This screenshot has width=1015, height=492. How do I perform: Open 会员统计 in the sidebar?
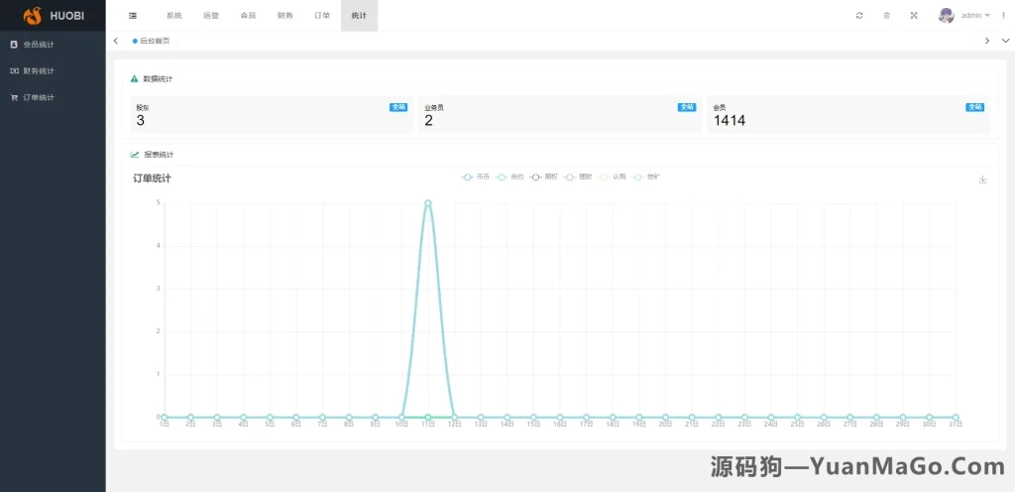(x=39, y=45)
